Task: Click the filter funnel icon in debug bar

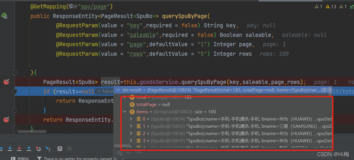Action: (39, 158)
